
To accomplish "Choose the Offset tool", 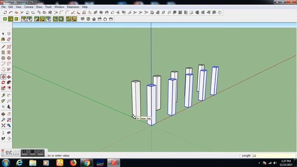I will pos(9,88).
